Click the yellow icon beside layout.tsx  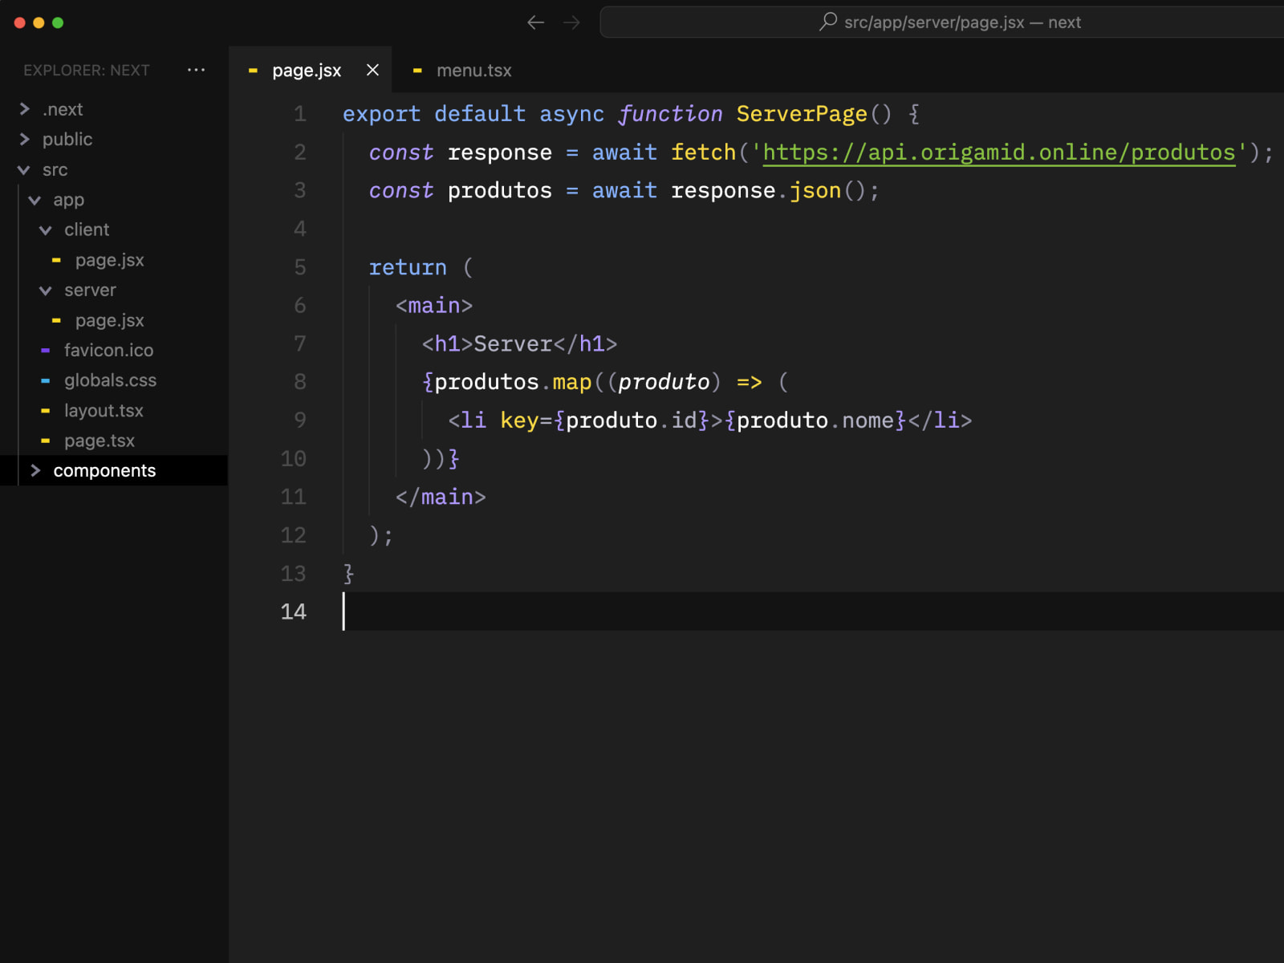tap(46, 410)
